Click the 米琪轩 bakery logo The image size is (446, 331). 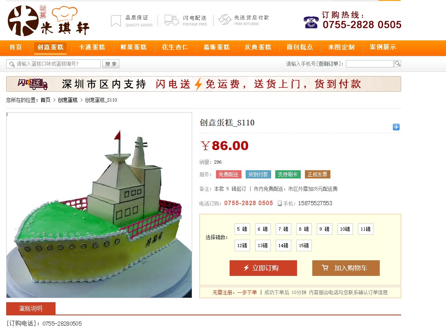click(49, 21)
